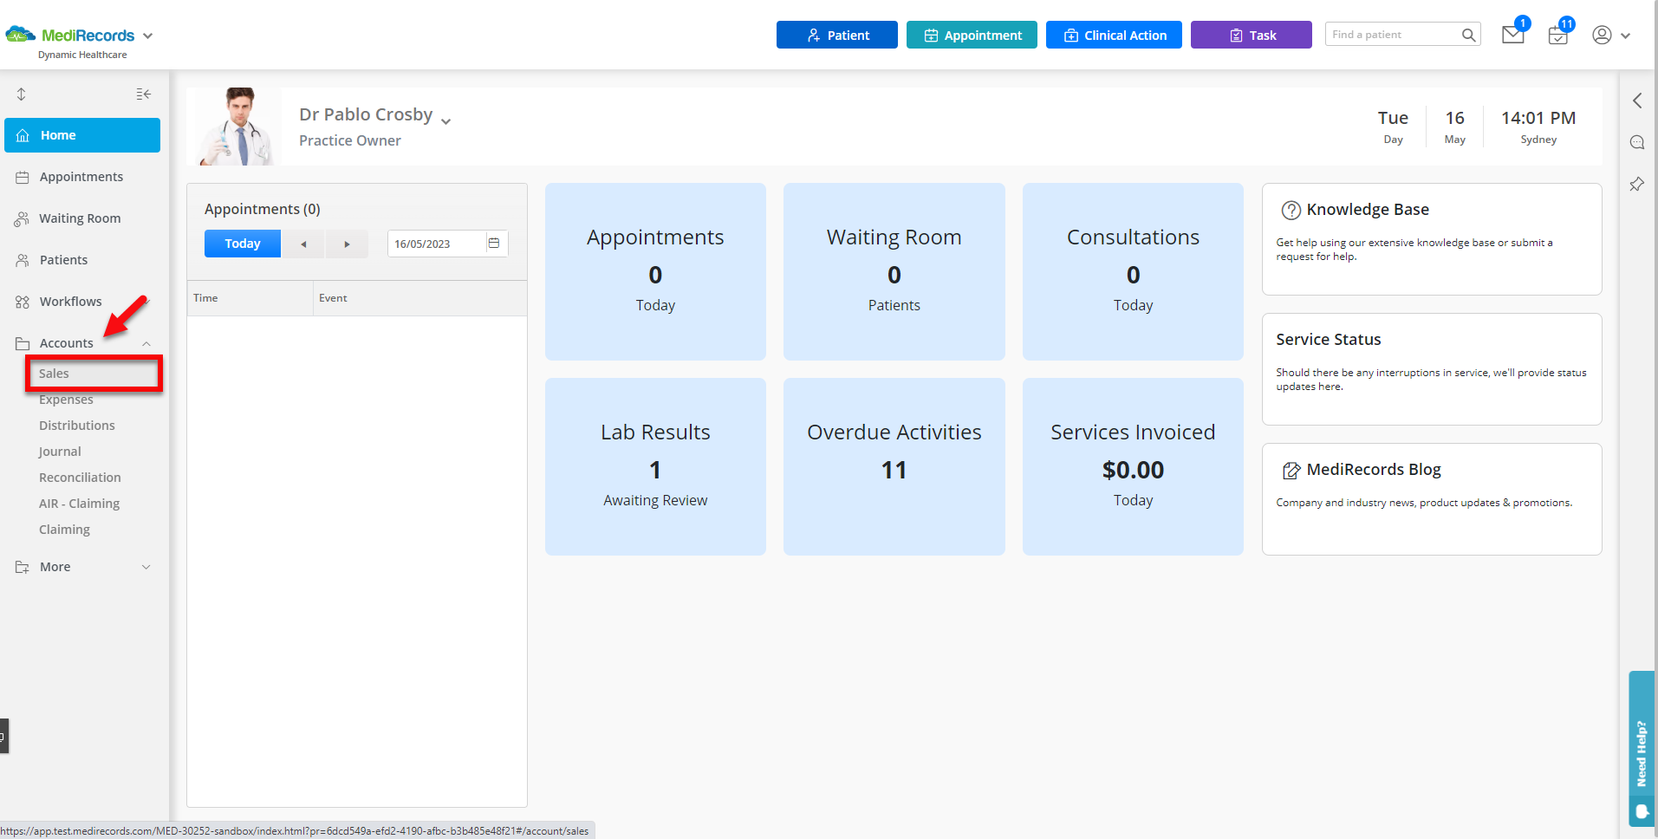The width and height of the screenshot is (1658, 839).
Task: Click the Event column header
Action: (x=420, y=298)
